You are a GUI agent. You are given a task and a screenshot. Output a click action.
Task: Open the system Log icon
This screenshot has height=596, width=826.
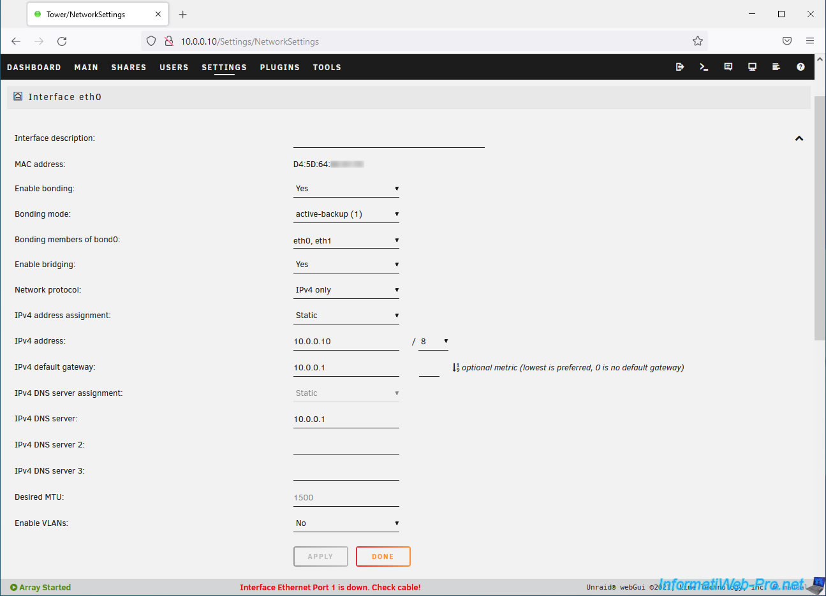pos(776,67)
